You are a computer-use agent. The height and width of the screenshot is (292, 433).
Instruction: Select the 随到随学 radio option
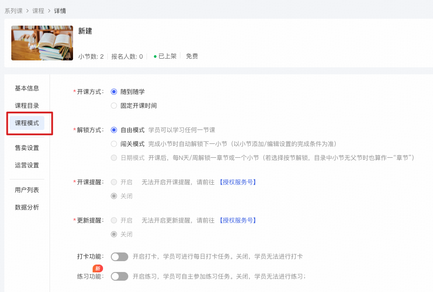pyautogui.click(x=114, y=92)
